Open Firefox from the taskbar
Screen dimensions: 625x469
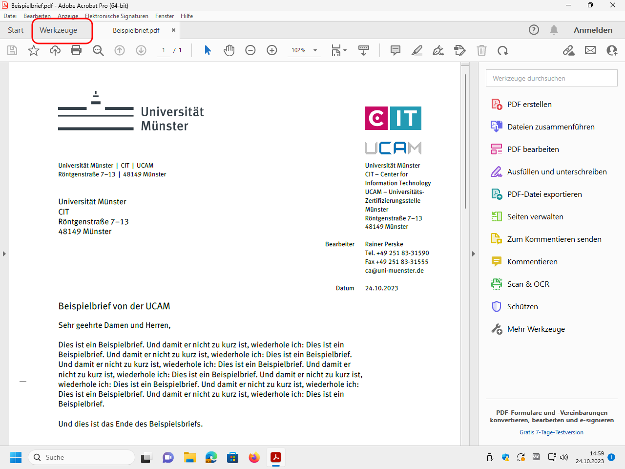click(x=254, y=458)
